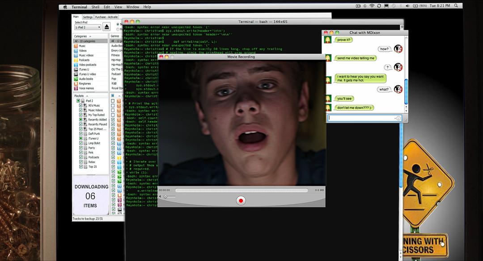The height and width of the screenshot is (261, 483).
Task: Open the Wi-Fi status menu
Action: [372, 6]
